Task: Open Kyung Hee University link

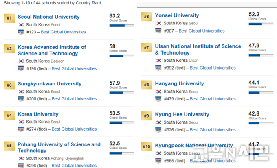Action: (x=182, y=115)
